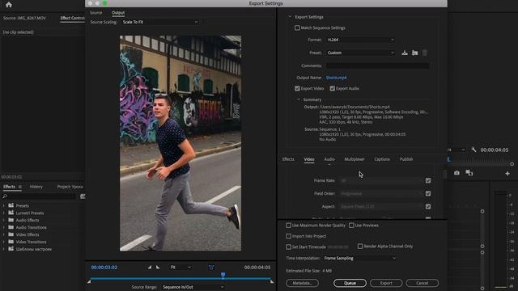Click the Shorts.mp4 output name link

pyautogui.click(x=336, y=78)
